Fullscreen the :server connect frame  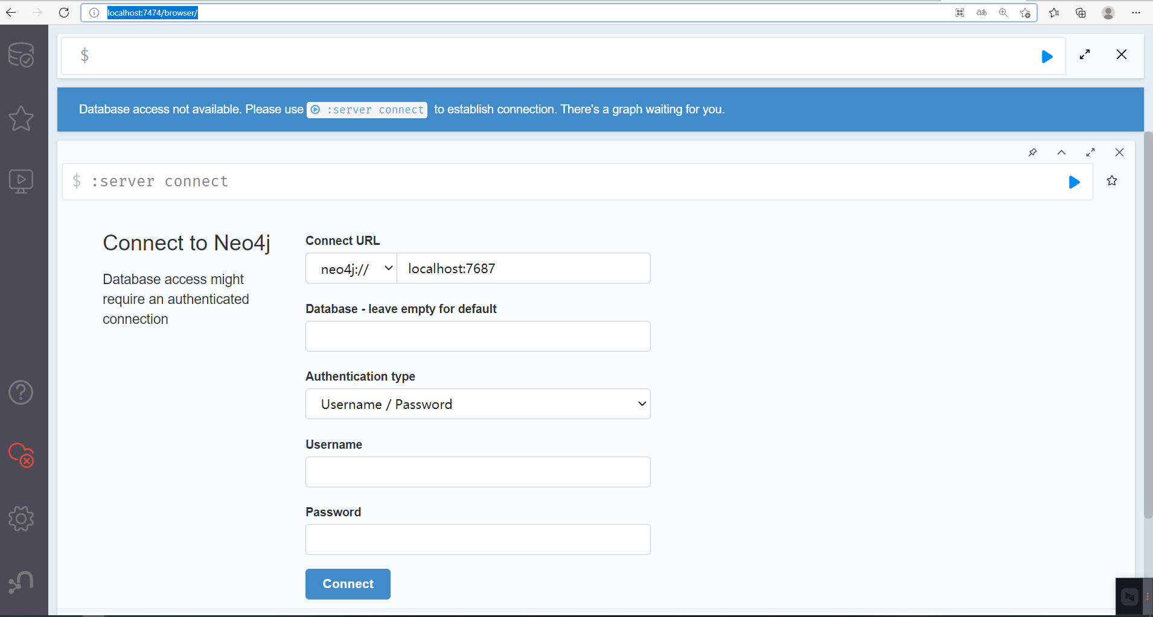point(1090,153)
